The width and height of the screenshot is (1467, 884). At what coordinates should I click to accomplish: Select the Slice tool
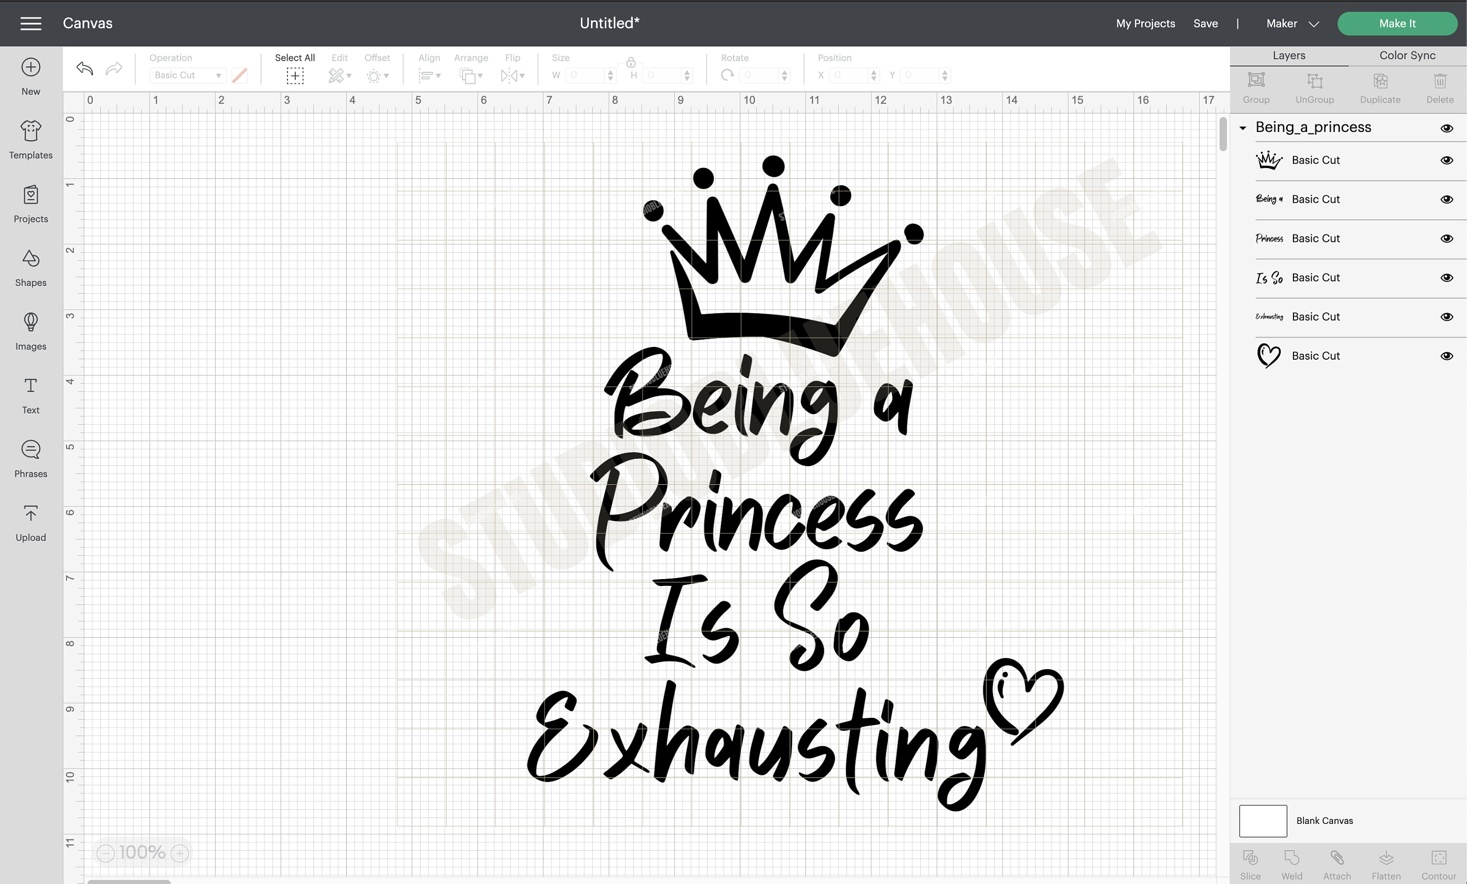pos(1250,862)
